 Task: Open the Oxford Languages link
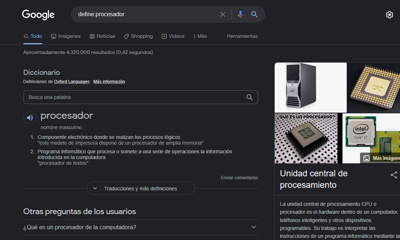coord(72,82)
